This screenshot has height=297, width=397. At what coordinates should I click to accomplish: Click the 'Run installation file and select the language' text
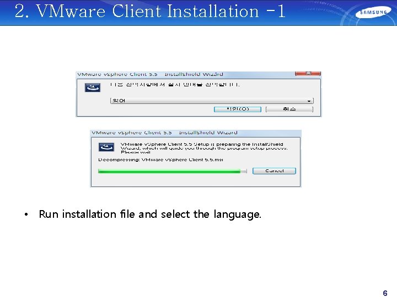(150, 214)
